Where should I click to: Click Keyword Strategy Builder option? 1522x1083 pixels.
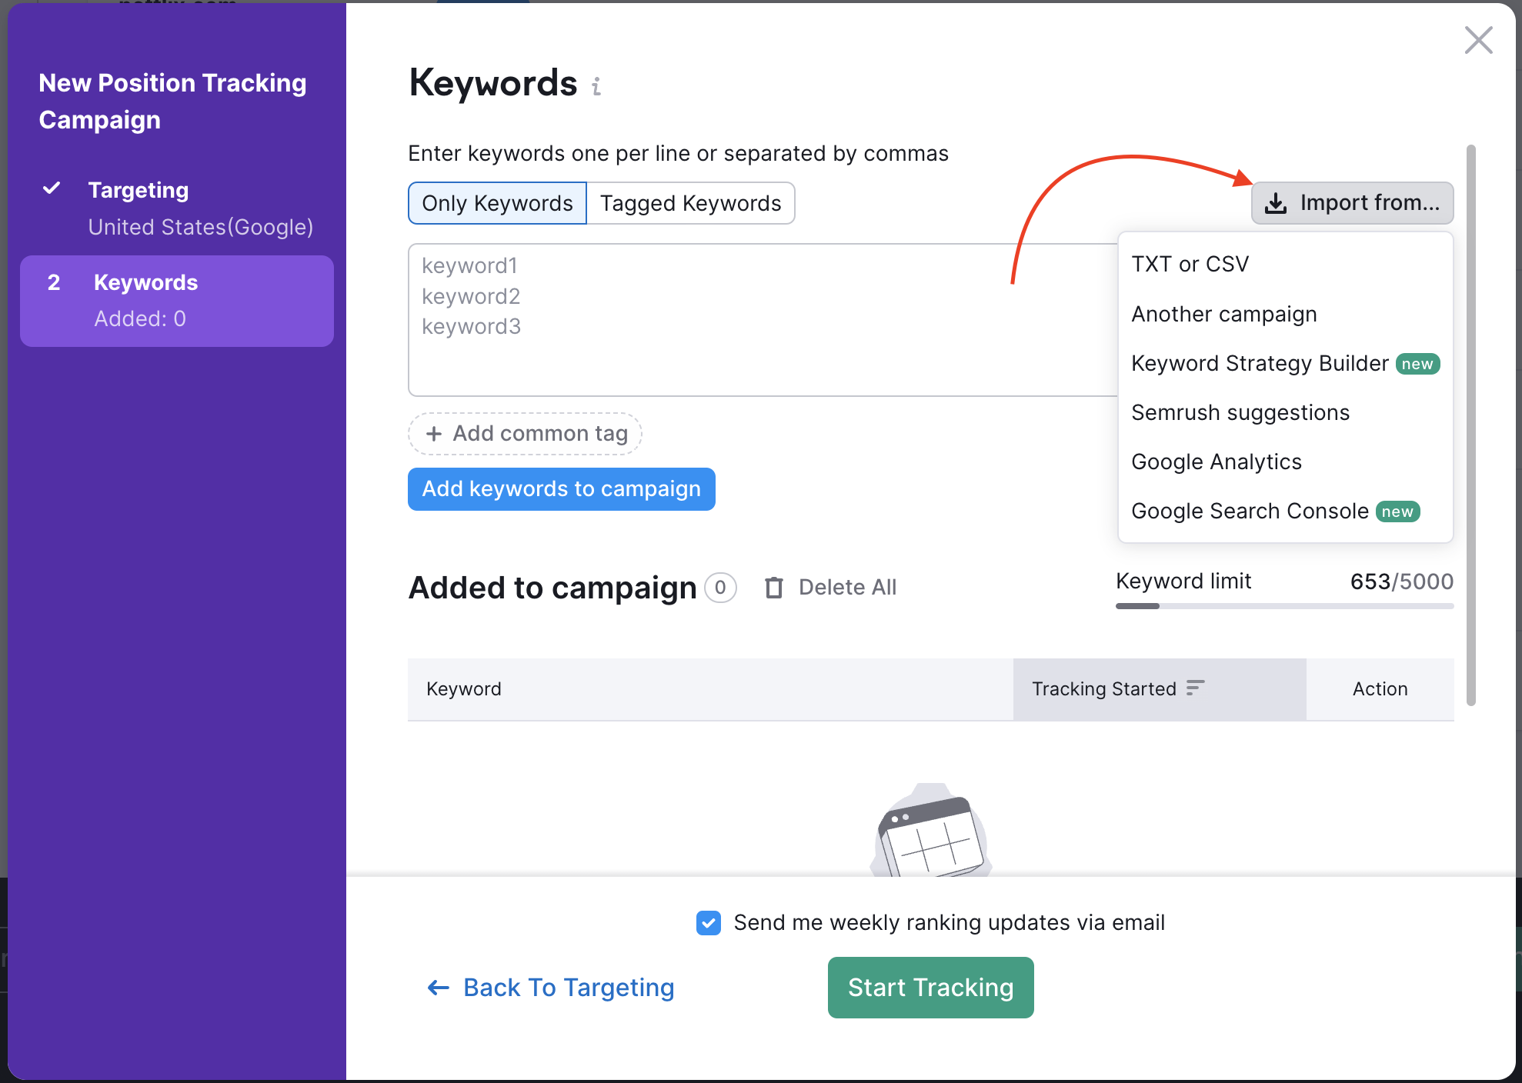(1260, 362)
